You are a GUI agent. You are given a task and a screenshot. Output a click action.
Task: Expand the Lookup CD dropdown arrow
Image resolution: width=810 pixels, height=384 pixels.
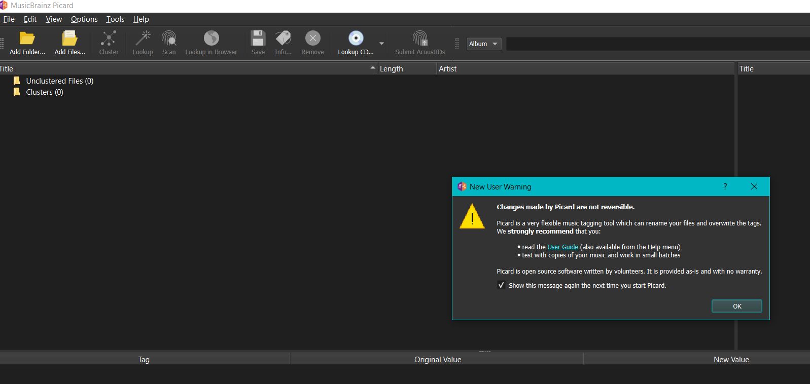click(381, 44)
